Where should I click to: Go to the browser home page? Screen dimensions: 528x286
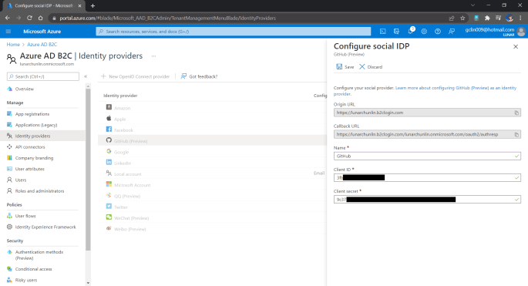click(x=40, y=18)
